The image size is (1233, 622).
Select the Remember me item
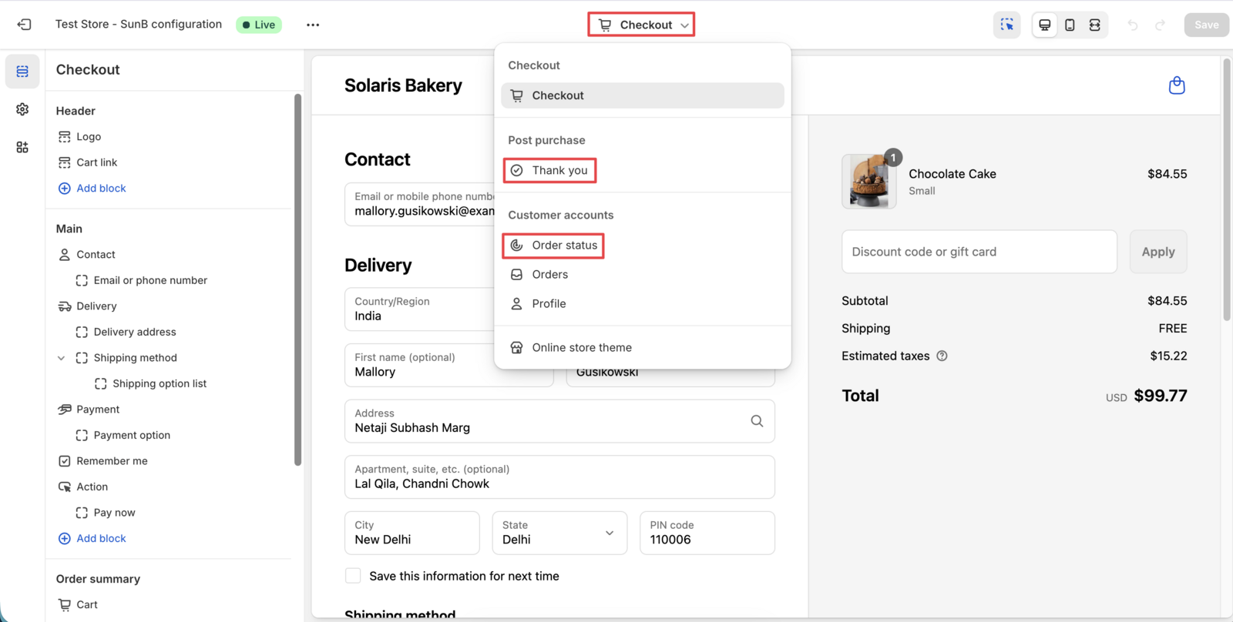112,461
